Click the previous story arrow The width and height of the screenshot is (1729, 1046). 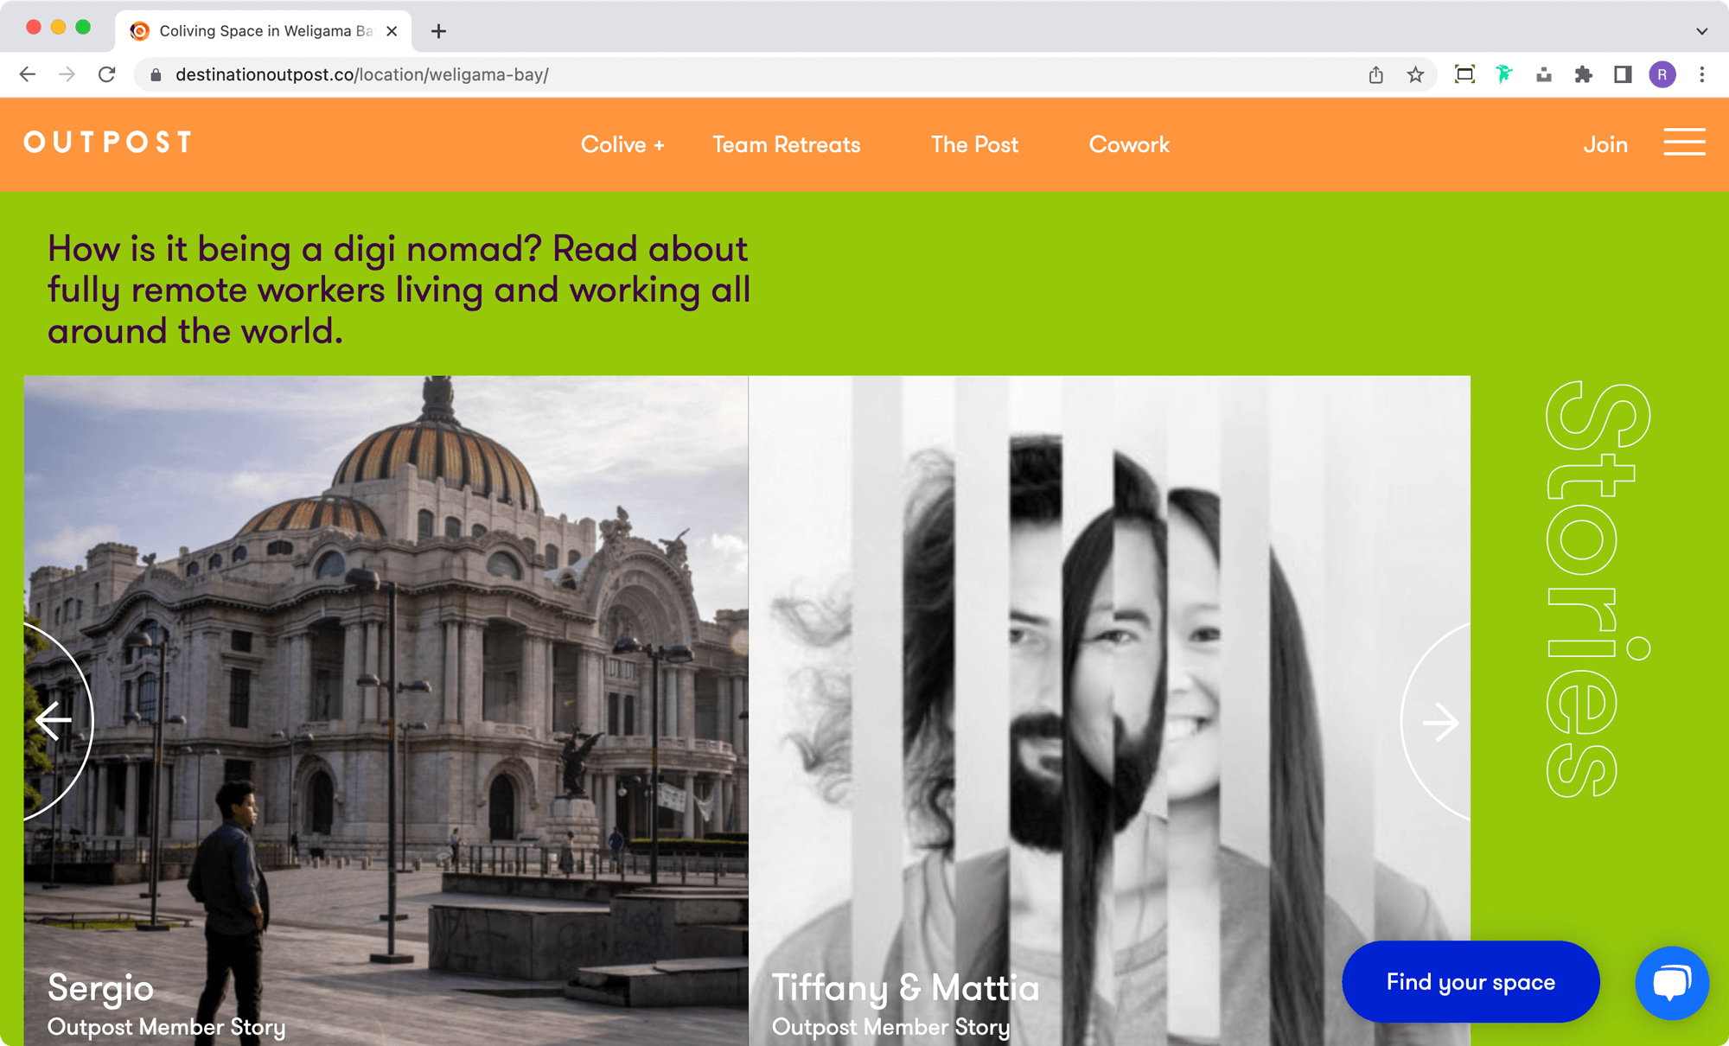click(x=54, y=721)
